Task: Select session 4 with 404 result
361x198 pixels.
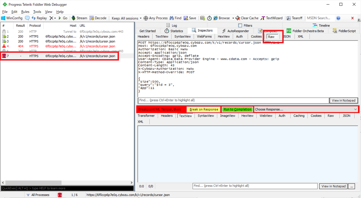Action: (x=67, y=46)
